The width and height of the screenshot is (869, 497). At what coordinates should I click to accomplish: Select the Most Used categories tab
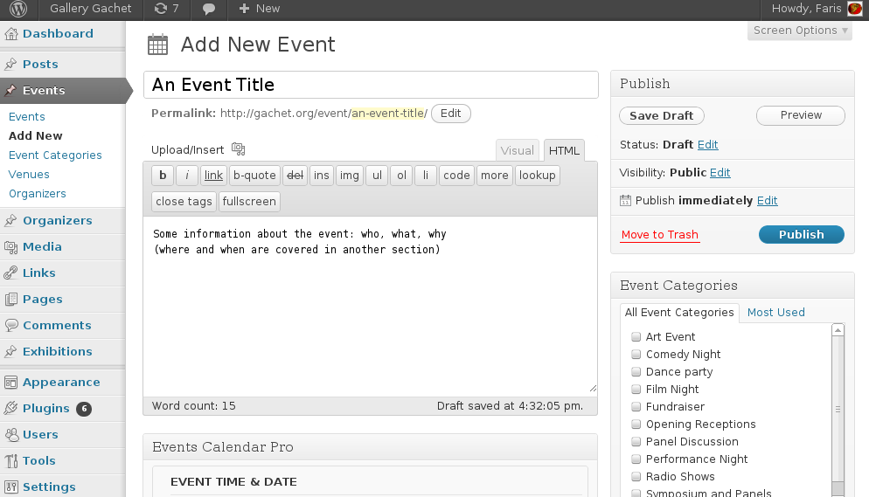(x=776, y=313)
